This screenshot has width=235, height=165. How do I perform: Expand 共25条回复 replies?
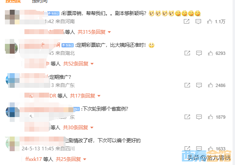coord(71,159)
